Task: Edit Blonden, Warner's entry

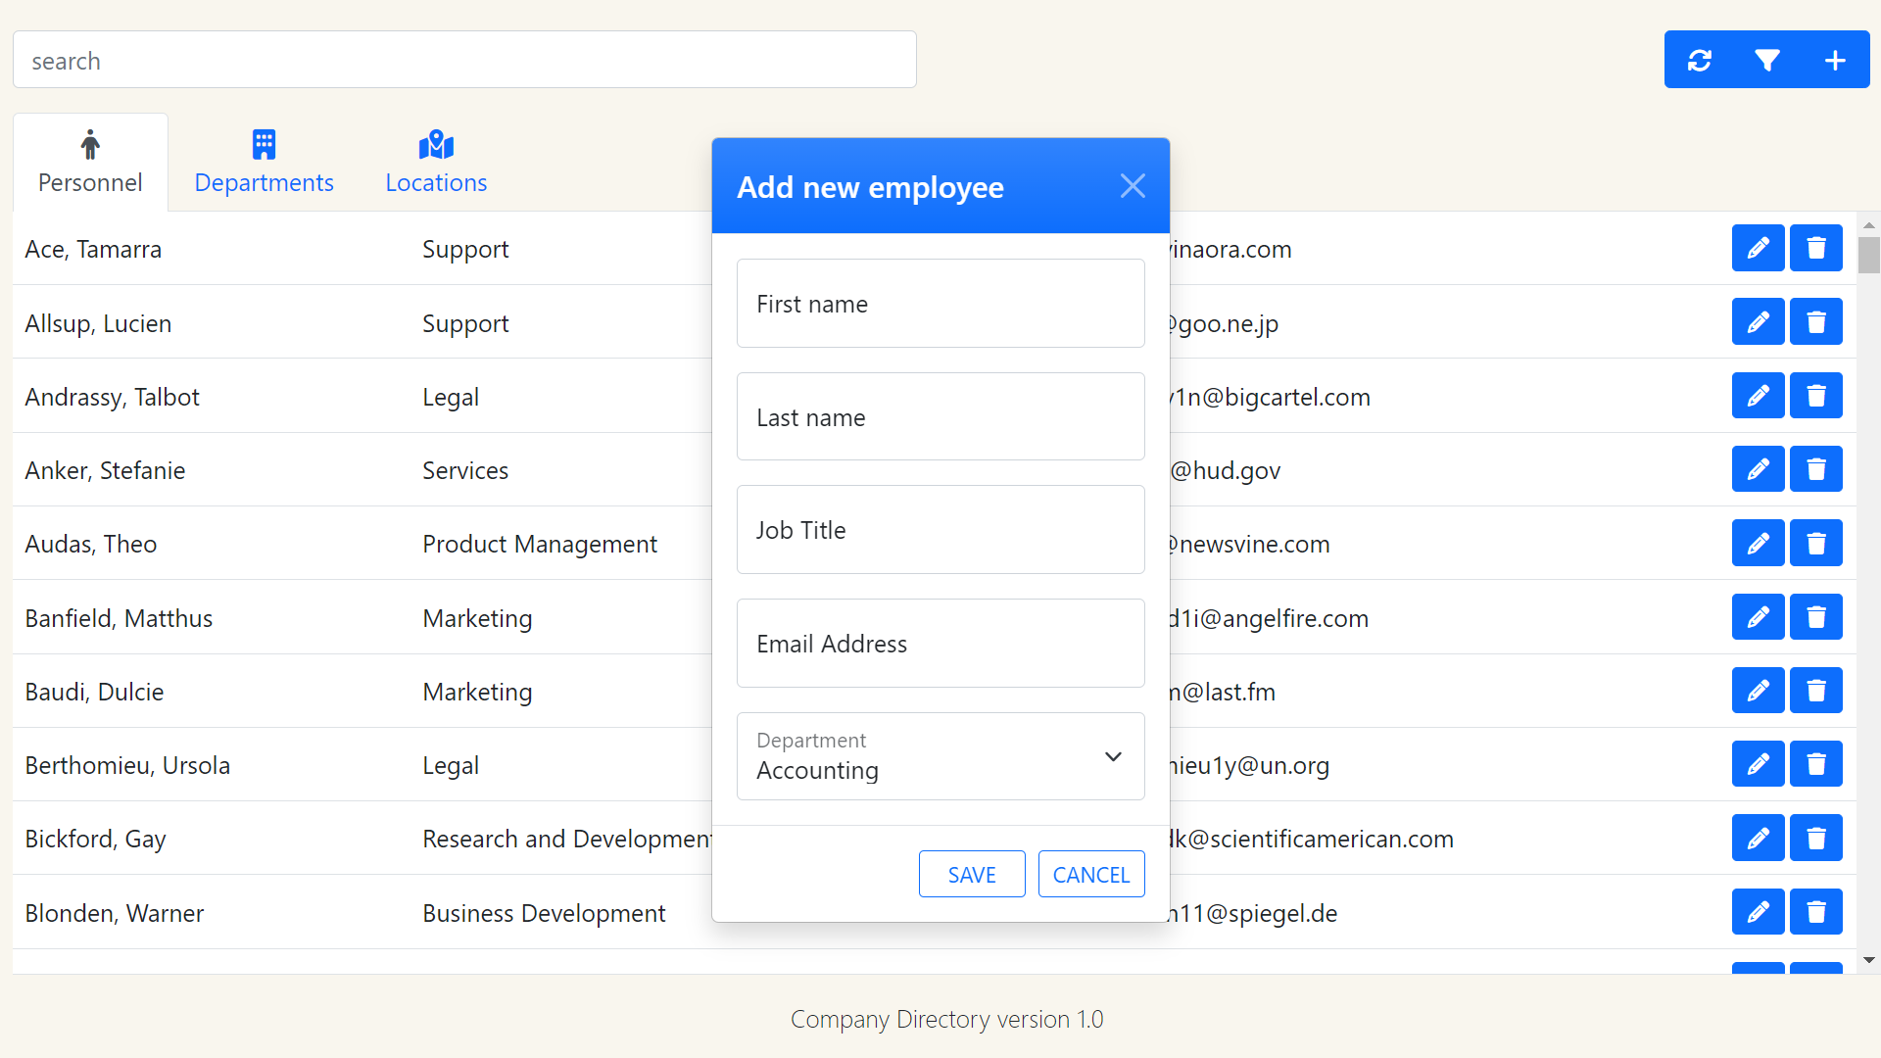Action: [x=1758, y=911]
